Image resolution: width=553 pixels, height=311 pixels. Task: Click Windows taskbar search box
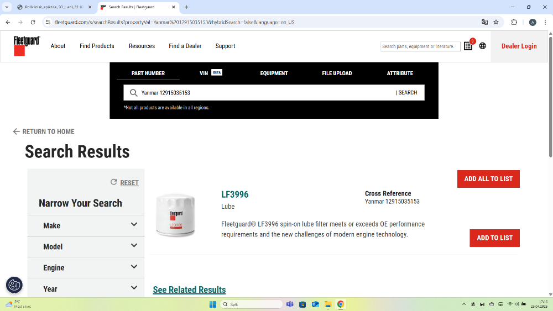point(252,304)
